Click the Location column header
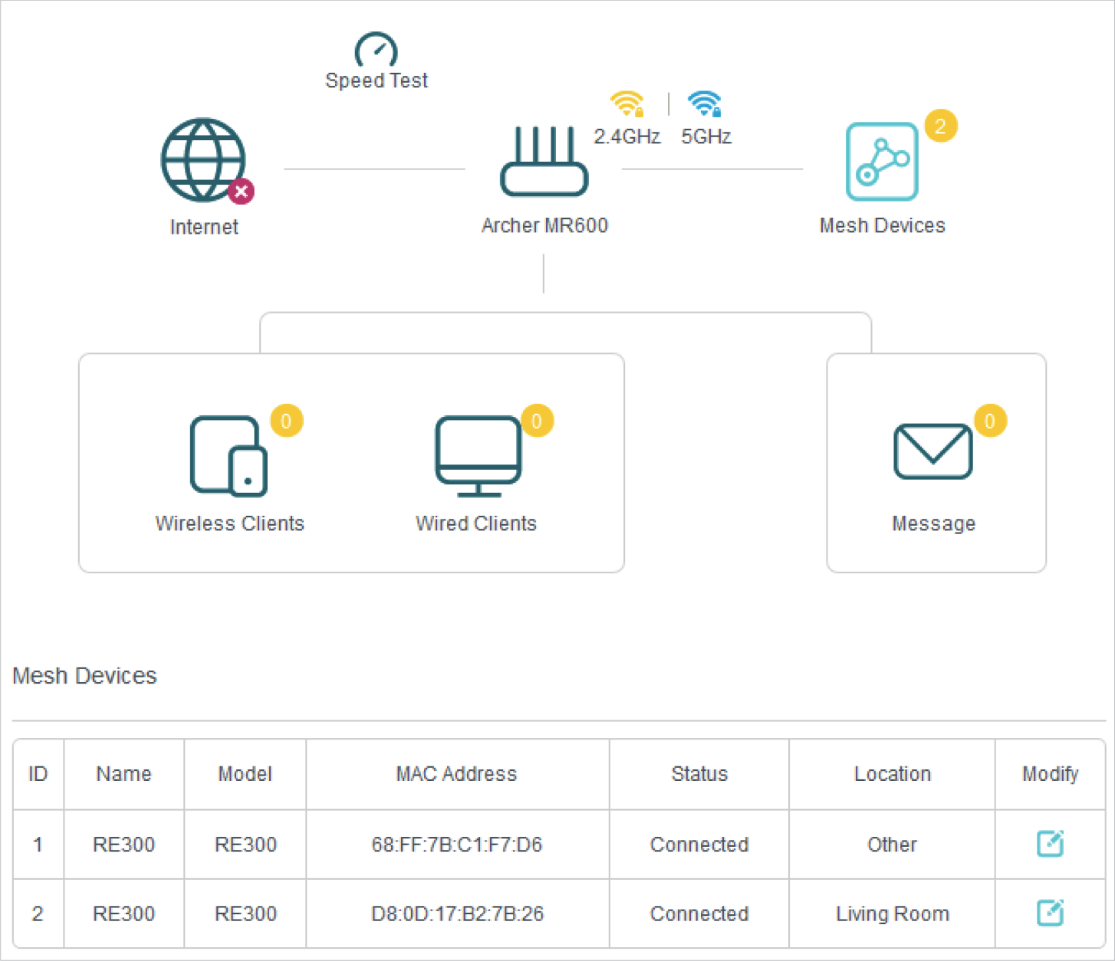Screen dimensions: 1115x961 892,774
